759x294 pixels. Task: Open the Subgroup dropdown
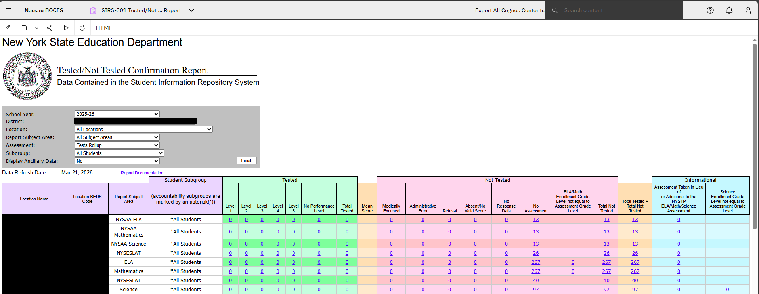pyautogui.click(x=119, y=153)
